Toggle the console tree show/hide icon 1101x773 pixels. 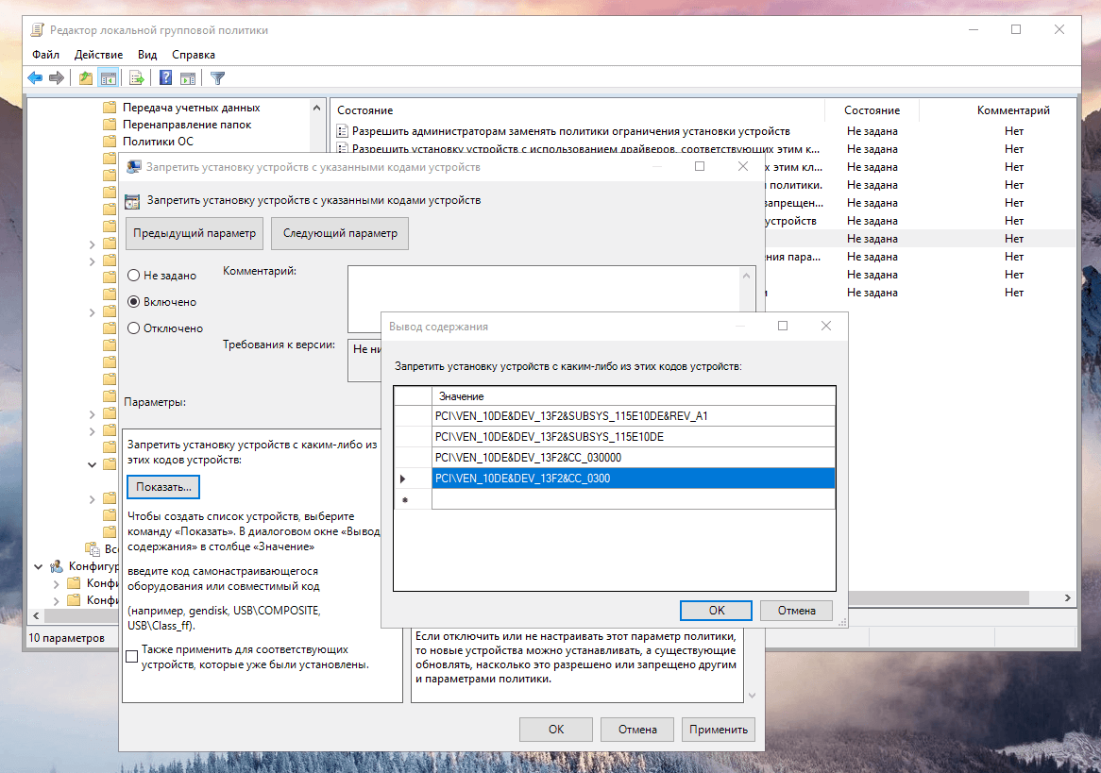[x=109, y=78]
